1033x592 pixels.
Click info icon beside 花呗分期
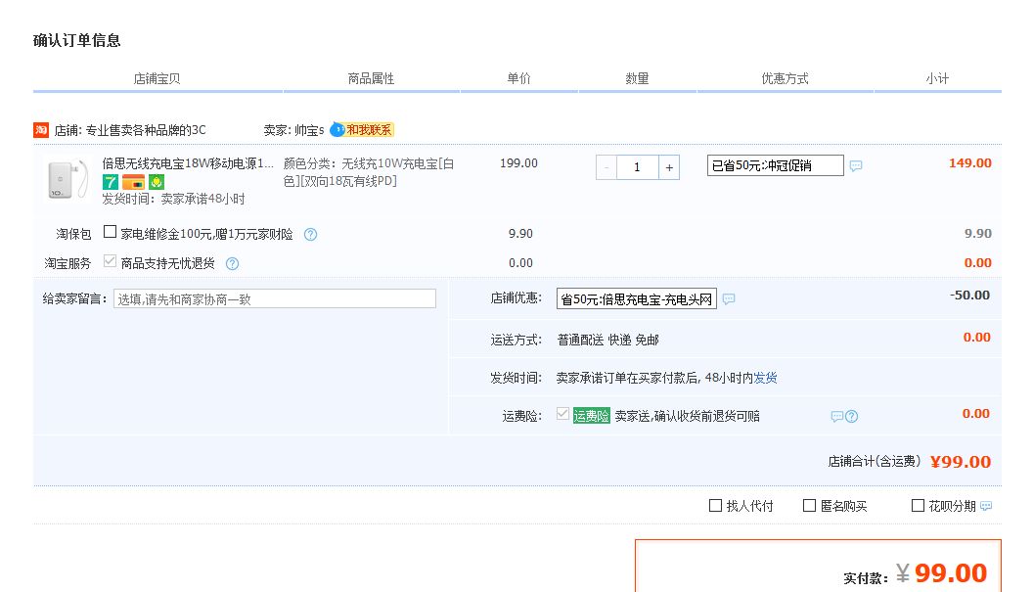pos(986,506)
